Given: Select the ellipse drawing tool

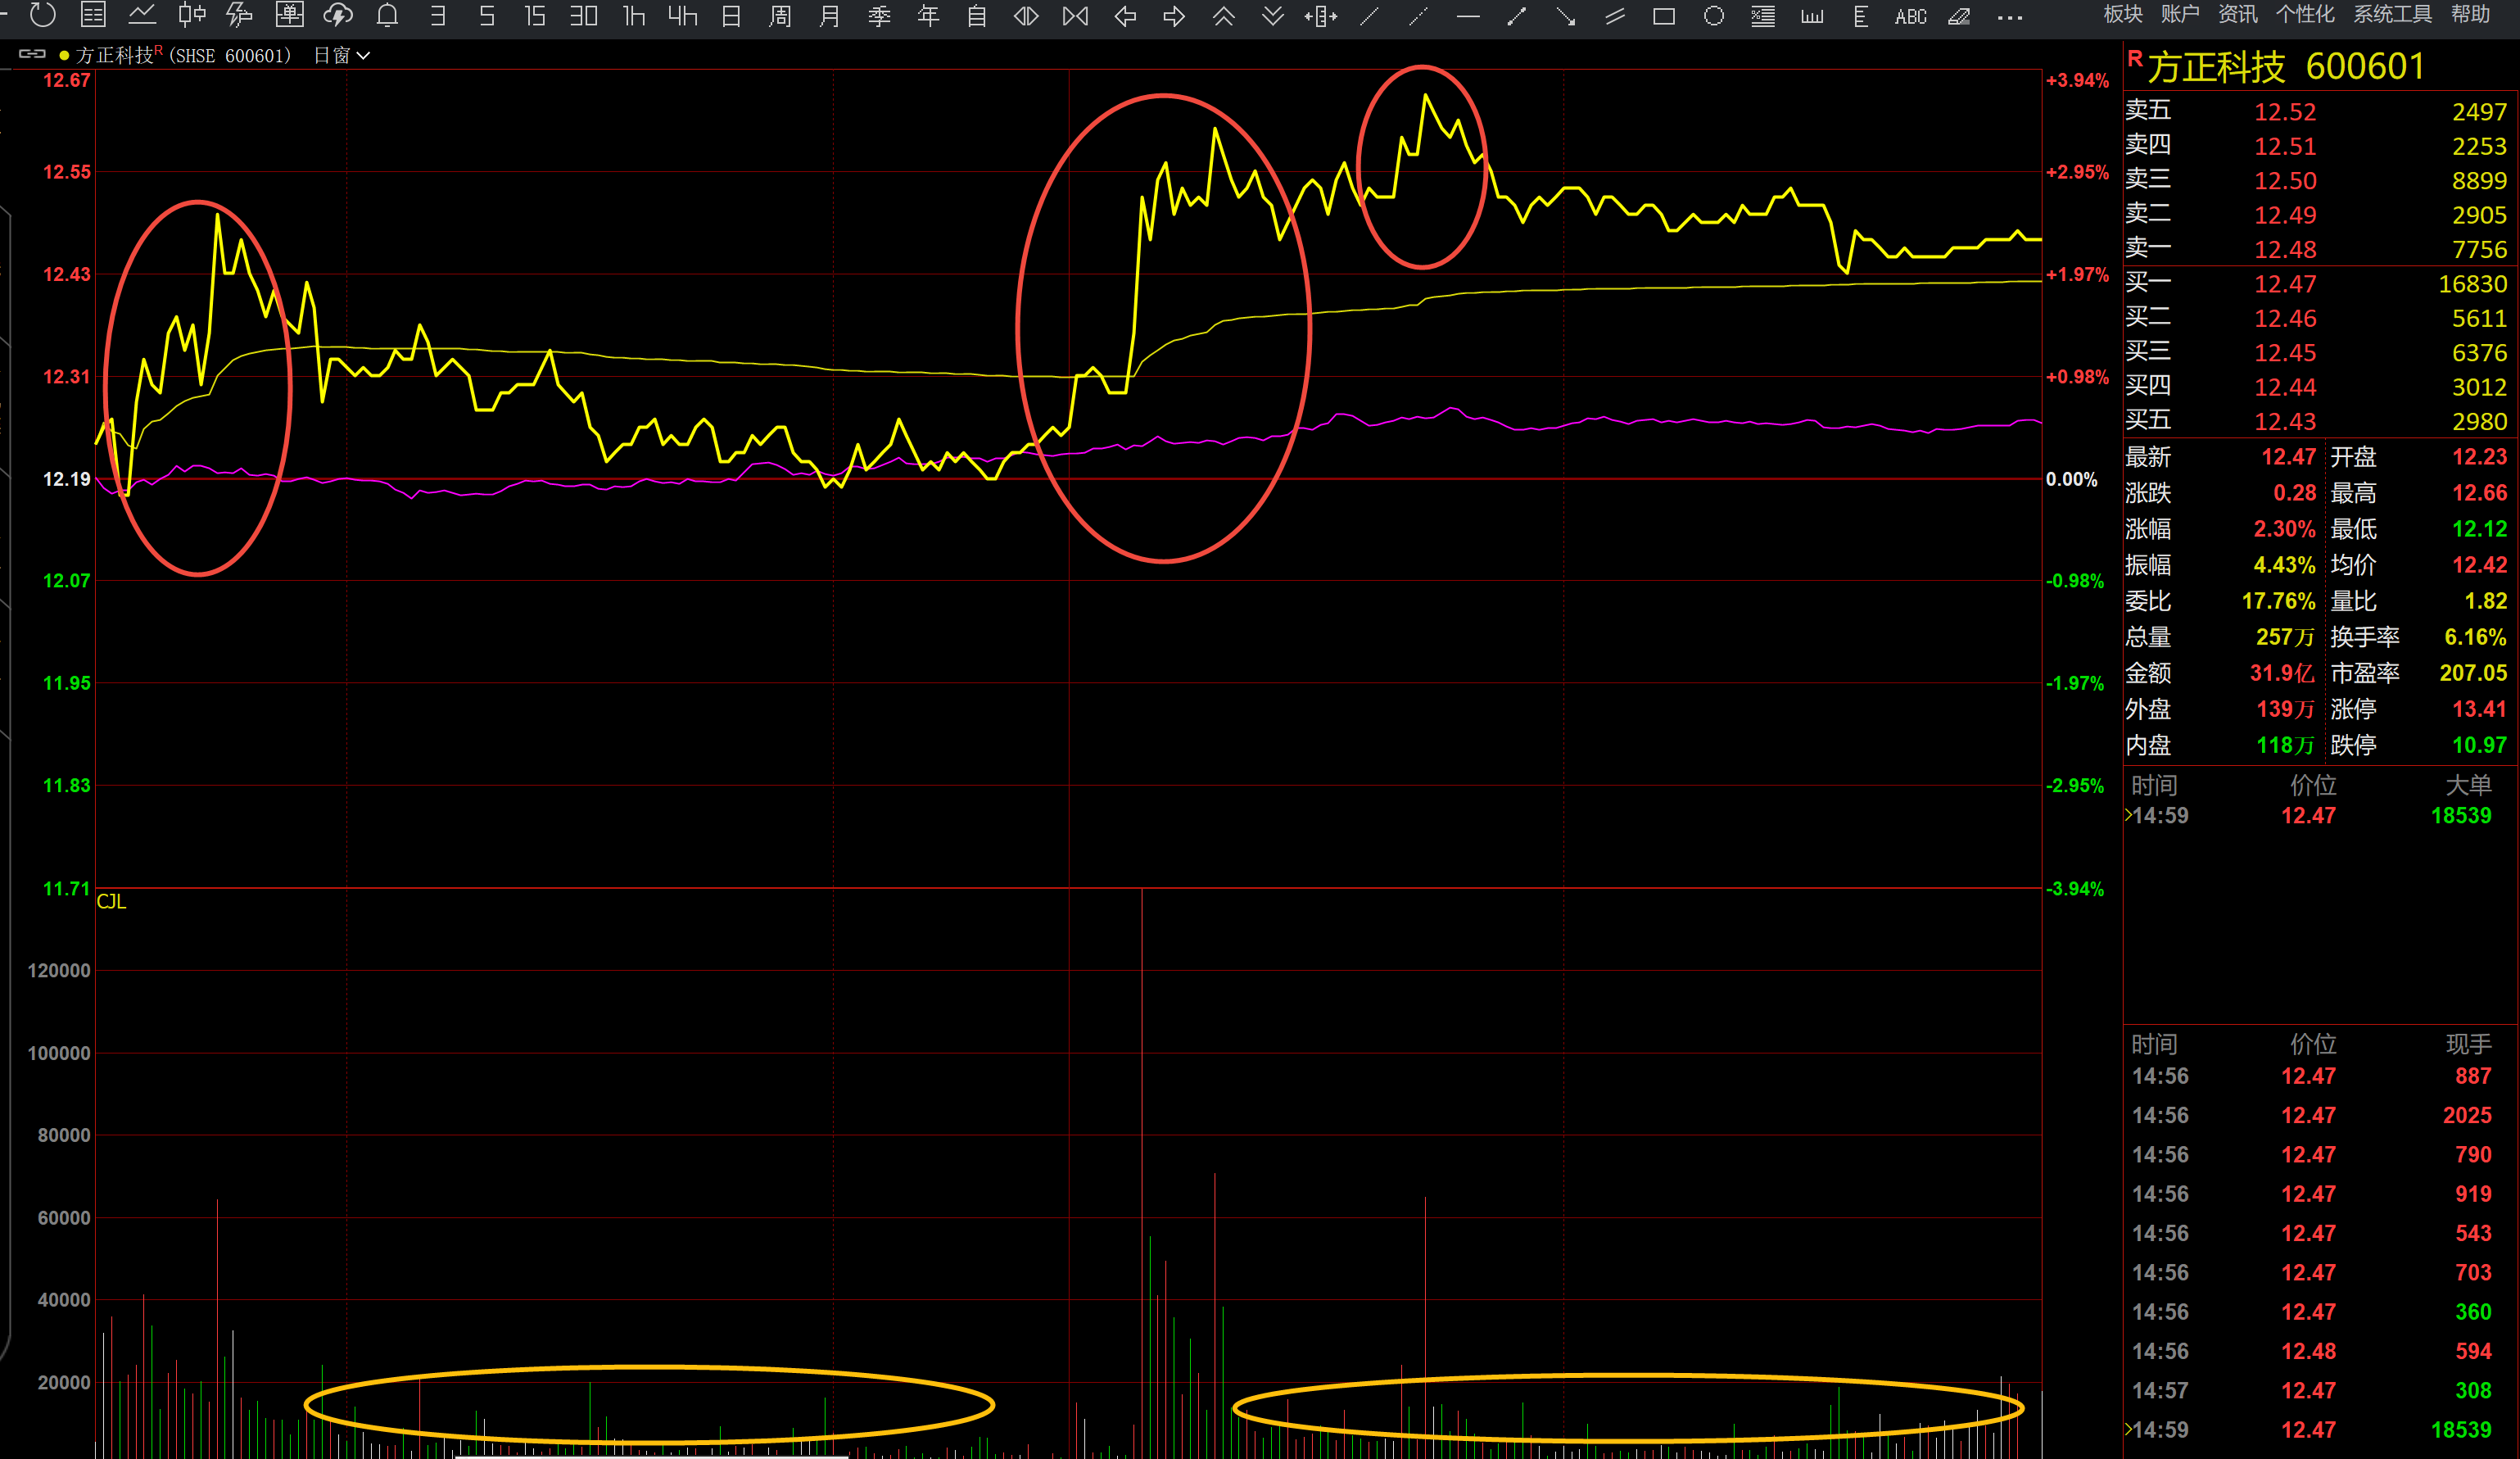Looking at the screenshot, I should pyautogui.click(x=1713, y=16).
